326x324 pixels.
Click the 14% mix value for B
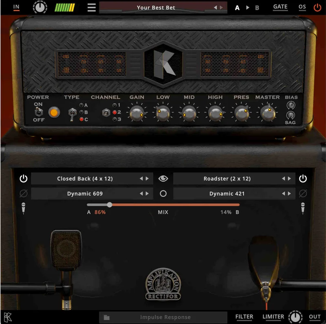[226, 212]
